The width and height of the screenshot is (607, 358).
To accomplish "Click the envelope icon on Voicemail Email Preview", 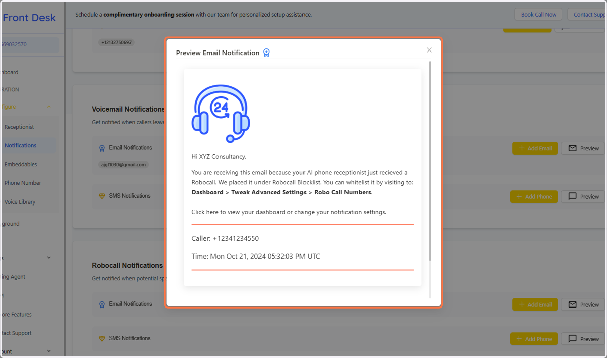I will [573, 148].
